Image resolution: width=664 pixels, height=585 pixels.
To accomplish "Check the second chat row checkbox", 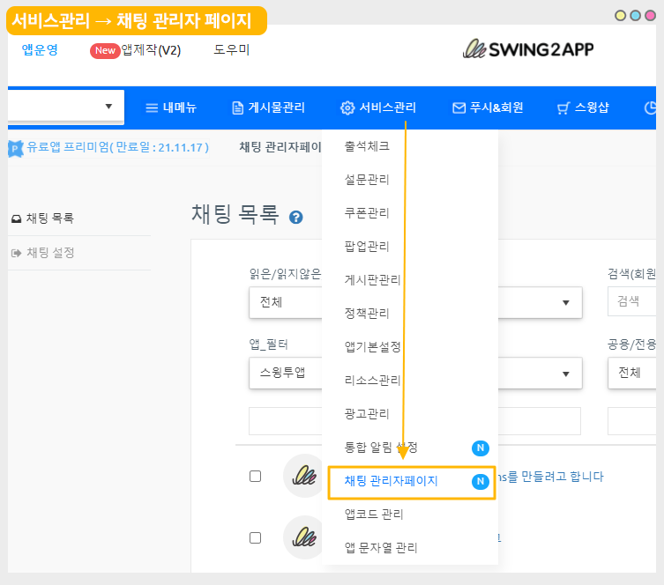I will tap(256, 537).
